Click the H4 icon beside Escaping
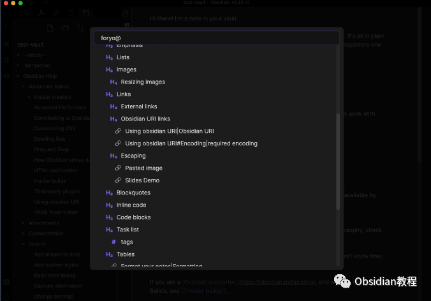This screenshot has height=301, width=431. coord(113,156)
